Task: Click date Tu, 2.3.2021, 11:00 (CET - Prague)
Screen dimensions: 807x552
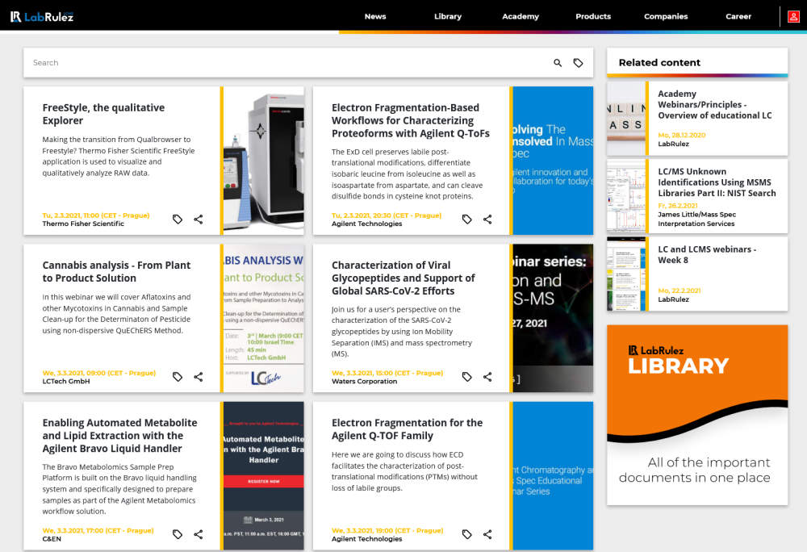Action: pyautogui.click(x=96, y=215)
